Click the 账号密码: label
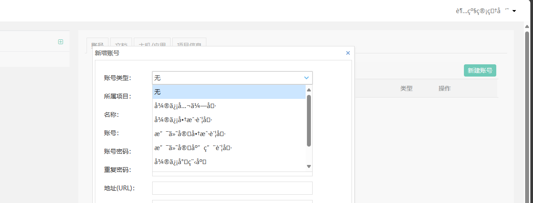The width and height of the screenshot is (533, 203). [x=118, y=151]
